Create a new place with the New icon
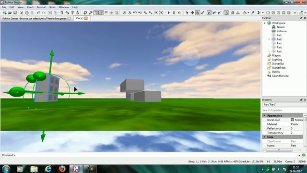 [4, 13]
